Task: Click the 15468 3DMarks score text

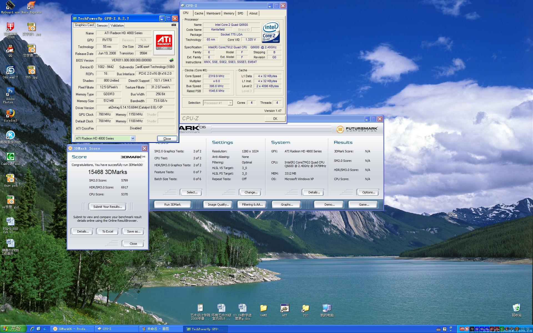Action: [x=107, y=172]
